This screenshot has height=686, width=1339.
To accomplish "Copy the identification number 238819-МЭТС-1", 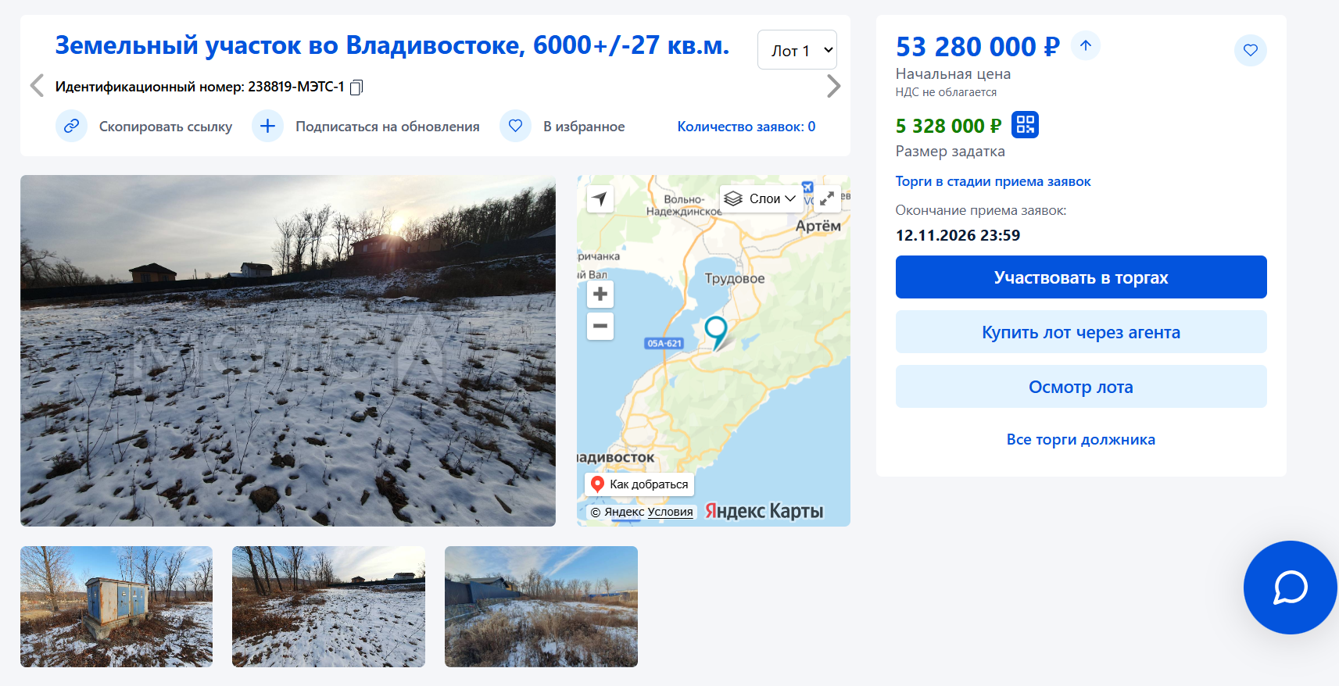I will point(356,87).
